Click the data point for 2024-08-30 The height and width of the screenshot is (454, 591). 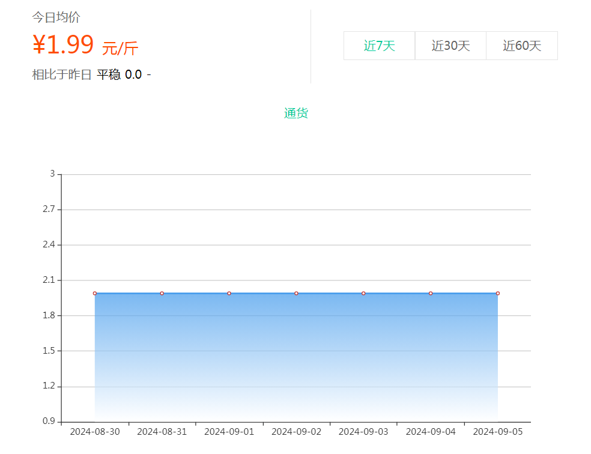pos(95,293)
